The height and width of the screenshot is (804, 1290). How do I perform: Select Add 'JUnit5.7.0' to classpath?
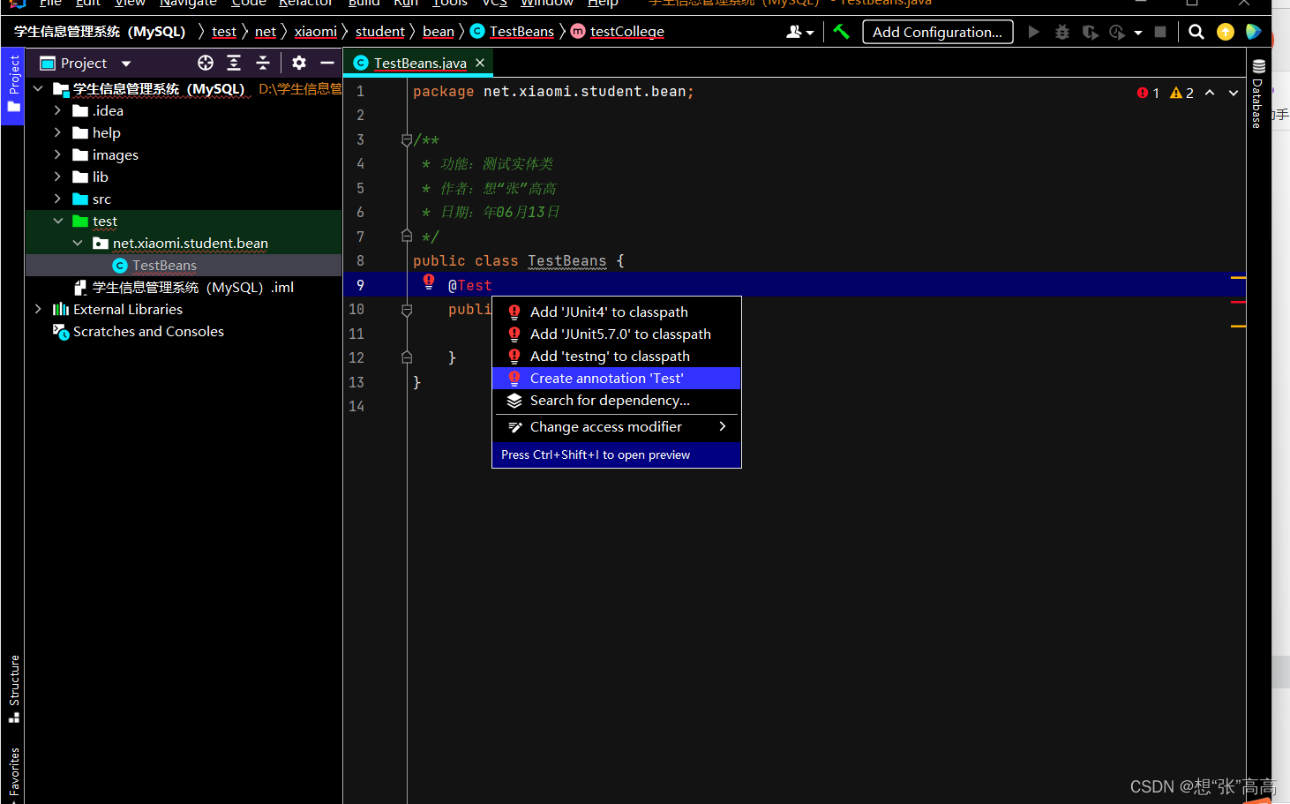(x=616, y=334)
